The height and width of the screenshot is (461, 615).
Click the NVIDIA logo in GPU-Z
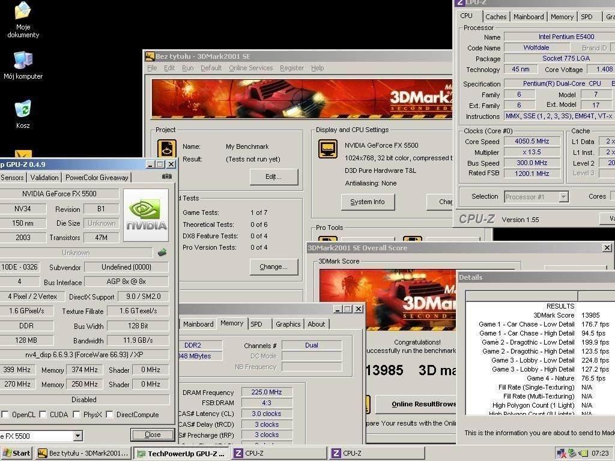coord(146,215)
